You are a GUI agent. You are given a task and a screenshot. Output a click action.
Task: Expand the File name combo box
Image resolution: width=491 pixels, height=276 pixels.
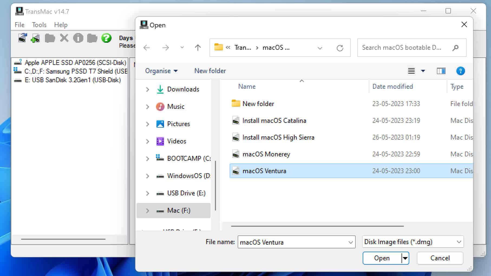[x=351, y=242]
